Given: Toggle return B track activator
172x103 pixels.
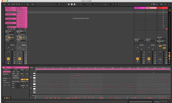Looking at the screenshot, I should click(149, 59).
